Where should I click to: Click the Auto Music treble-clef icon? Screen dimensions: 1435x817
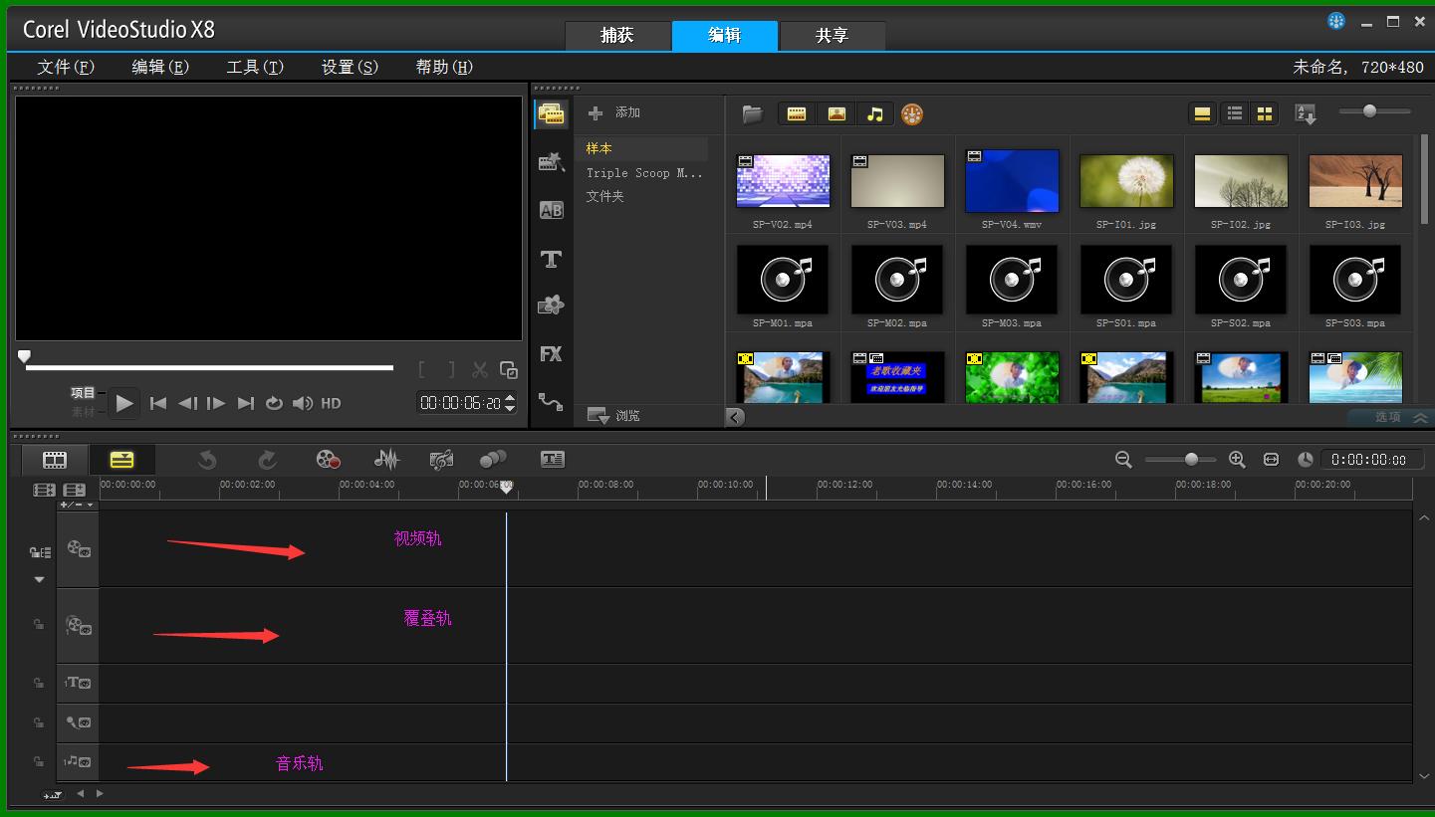point(441,459)
